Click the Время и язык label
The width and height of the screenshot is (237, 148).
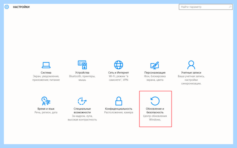click(x=46, y=109)
